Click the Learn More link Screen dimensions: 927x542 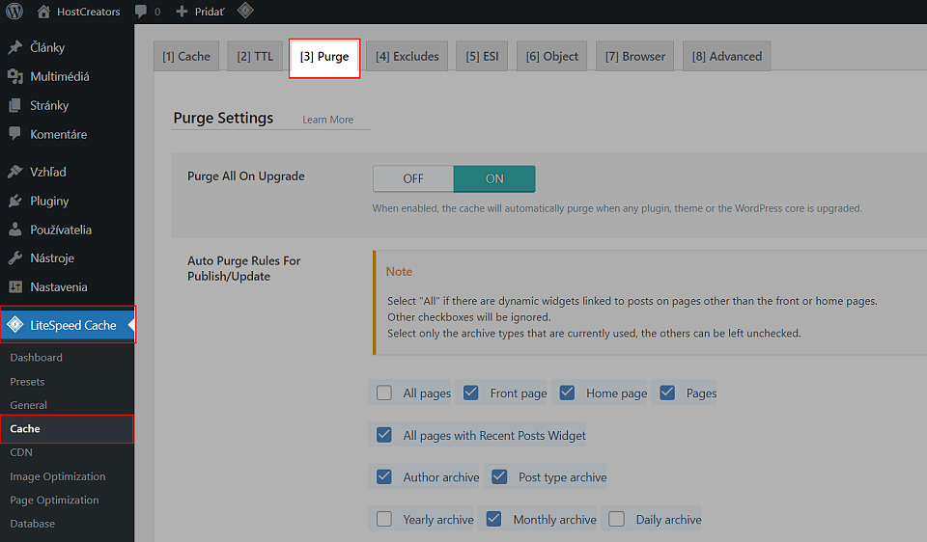pyautogui.click(x=328, y=120)
